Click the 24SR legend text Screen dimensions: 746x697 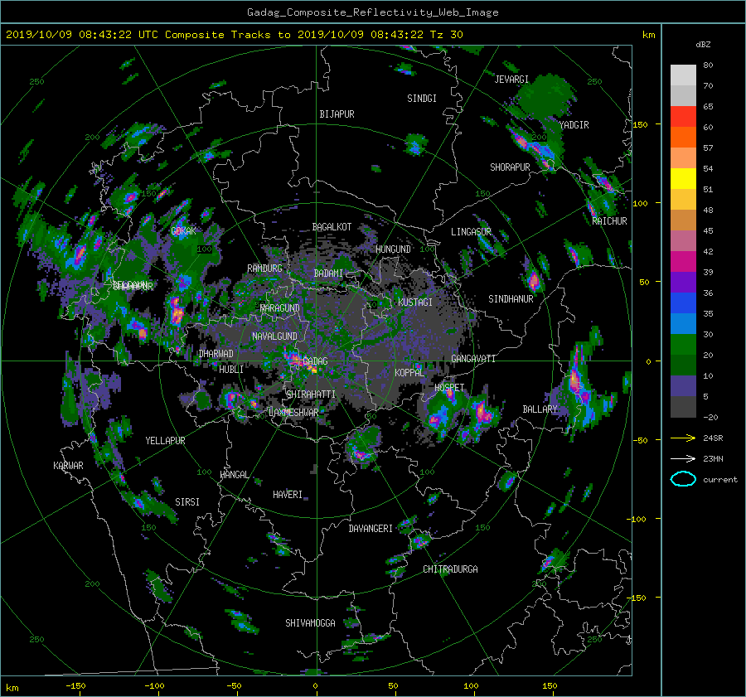713,438
